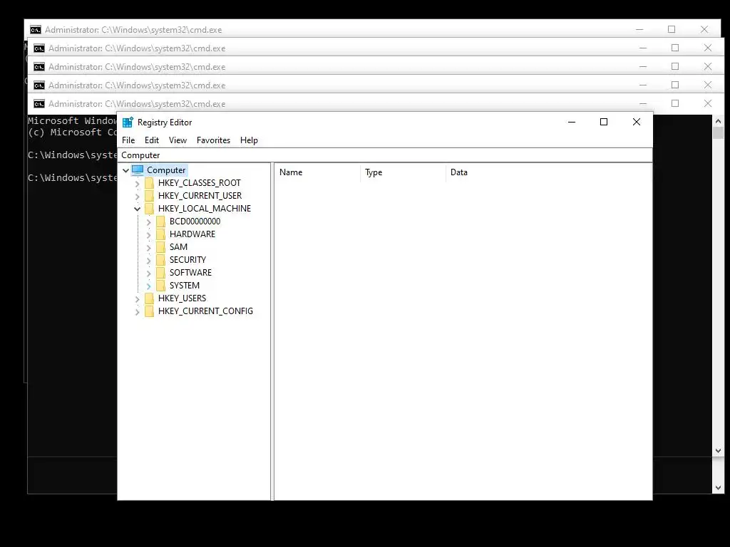Select the HKEY_CLASSES_ROOT label

tap(200, 183)
